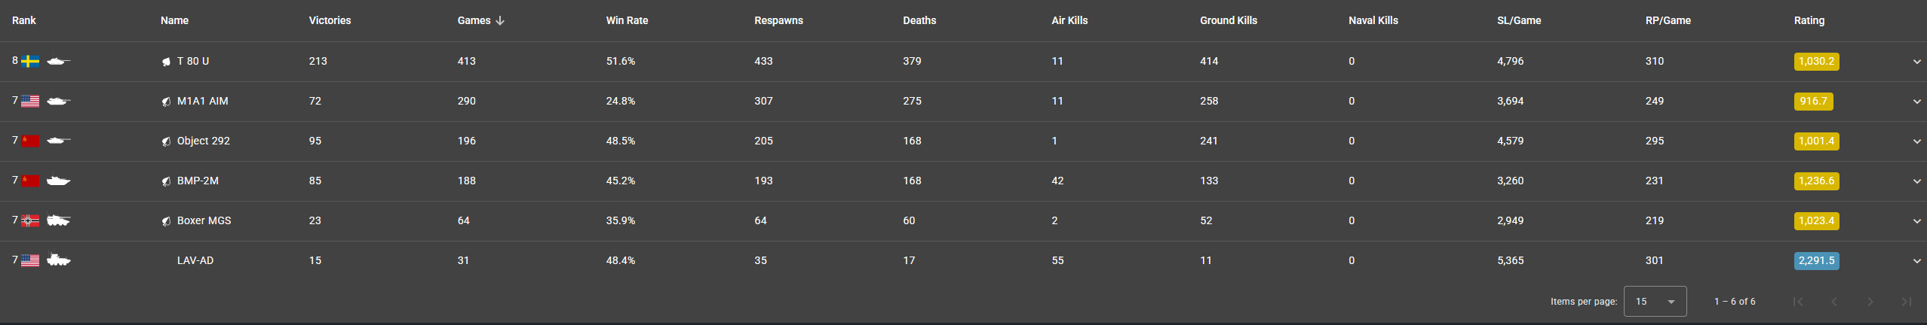The width and height of the screenshot is (1927, 325).
Task: Sort by the Victories column header
Action: 330,20
